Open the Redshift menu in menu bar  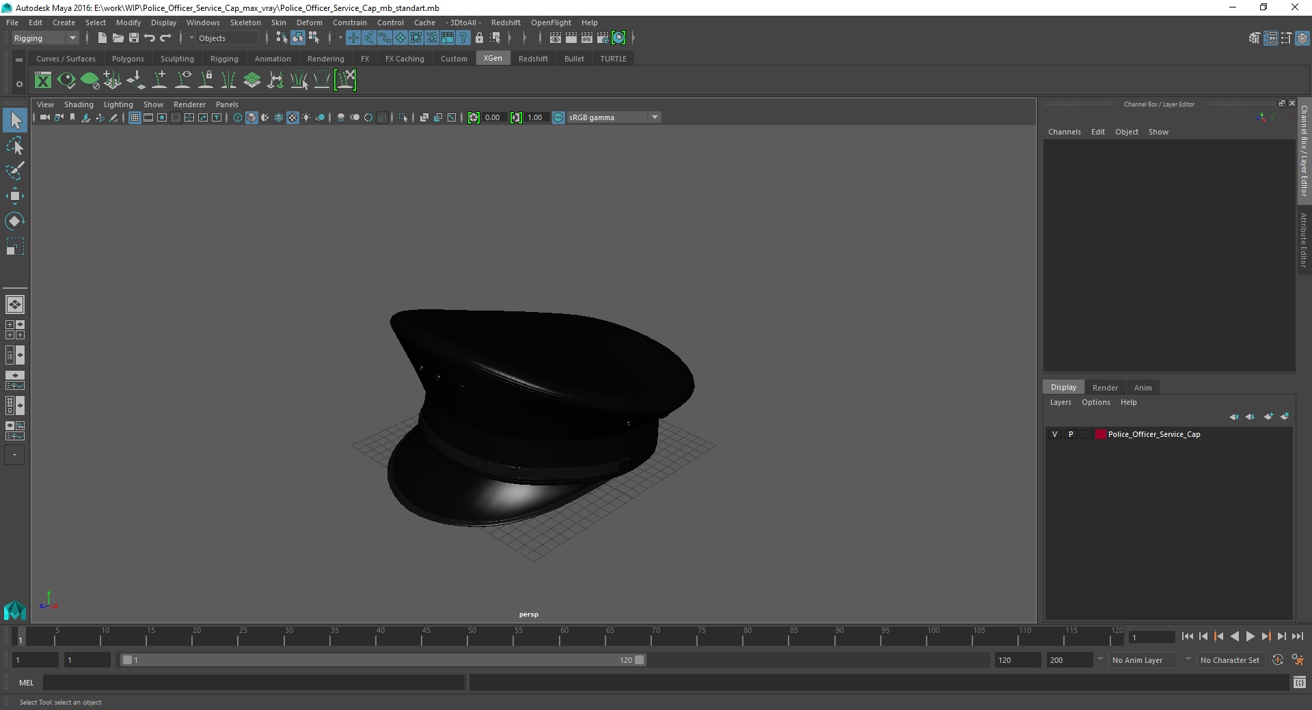(506, 23)
